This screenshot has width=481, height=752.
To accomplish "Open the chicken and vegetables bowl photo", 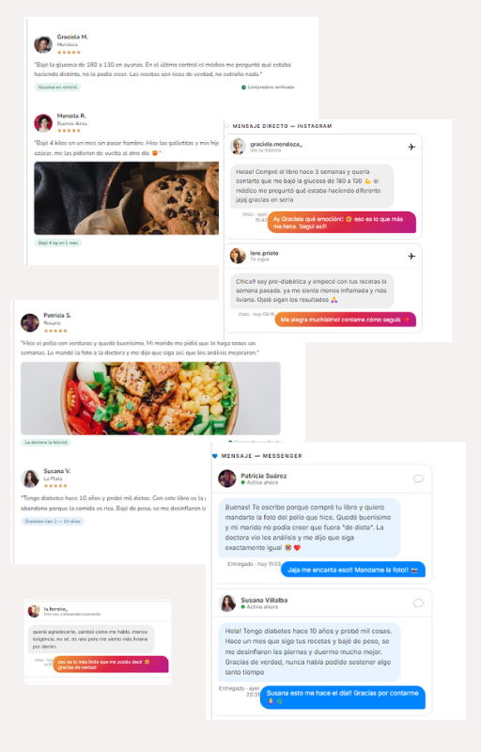I will tap(150, 398).
